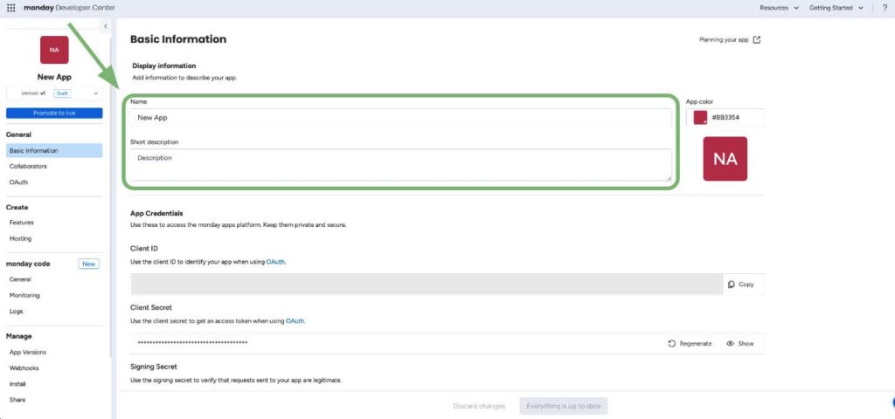Open the Install page

tap(17, 384)
